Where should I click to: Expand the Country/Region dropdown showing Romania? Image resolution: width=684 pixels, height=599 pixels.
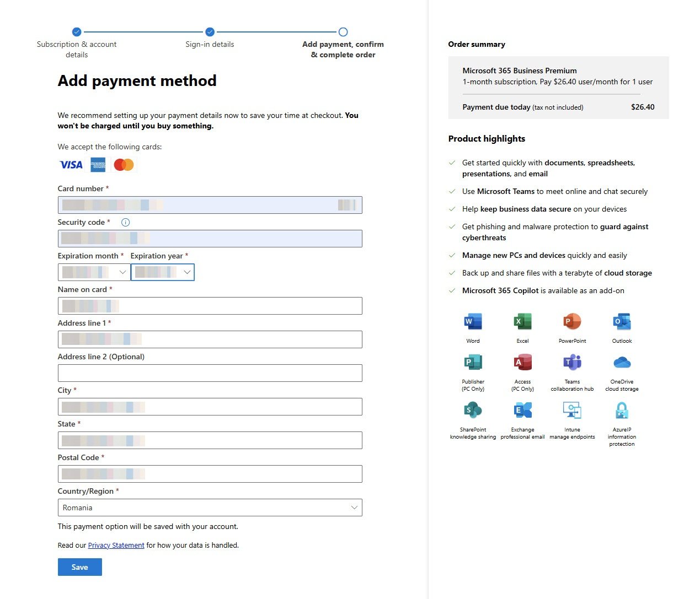click(x=210, y=508)
